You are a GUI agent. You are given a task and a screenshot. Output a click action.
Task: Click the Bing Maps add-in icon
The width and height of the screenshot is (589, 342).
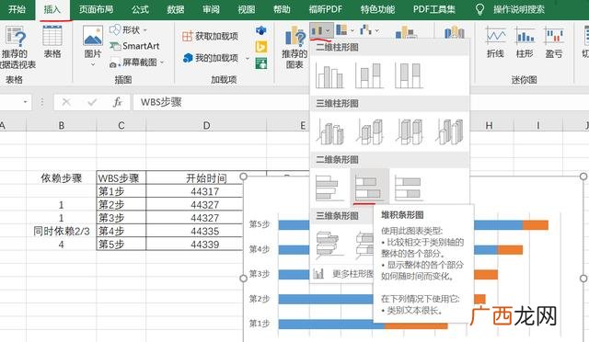pos(261,47)
